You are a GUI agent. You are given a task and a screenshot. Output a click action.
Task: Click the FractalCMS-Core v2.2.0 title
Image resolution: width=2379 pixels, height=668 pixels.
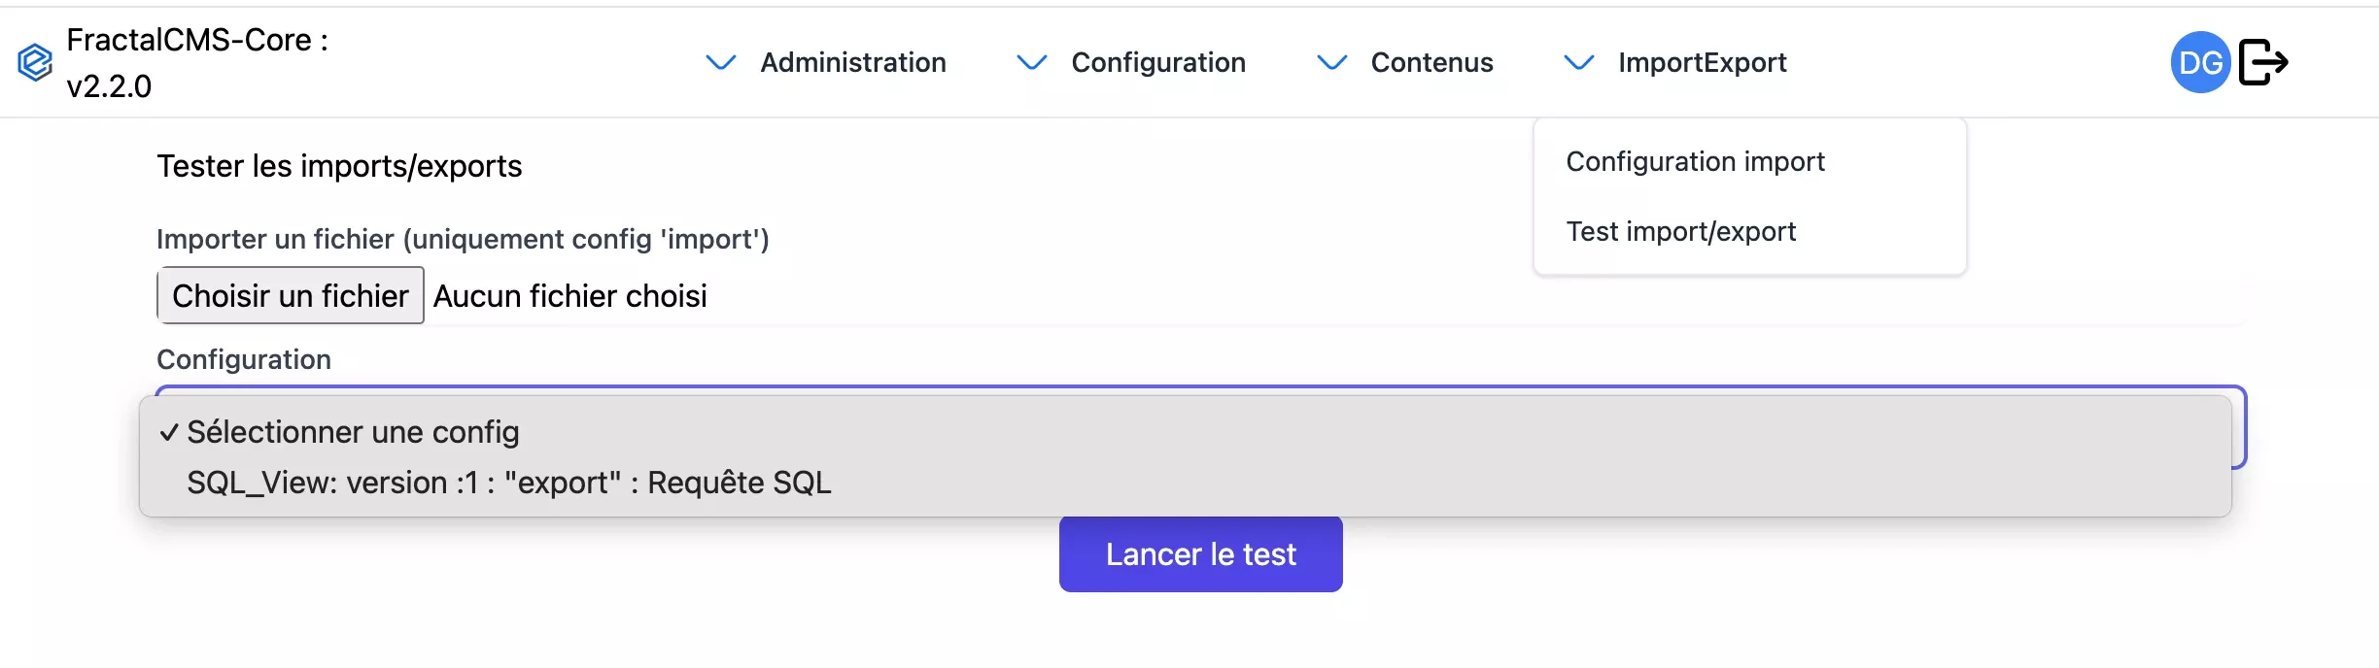coord(197,62)
